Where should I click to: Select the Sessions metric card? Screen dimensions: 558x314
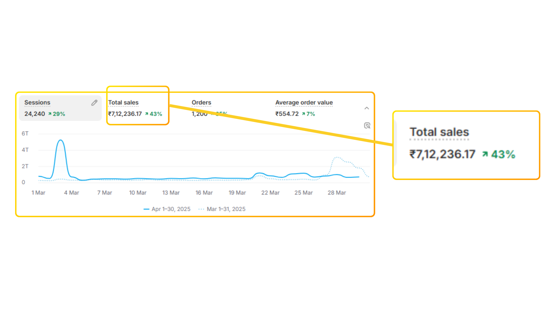pos(60,108)
